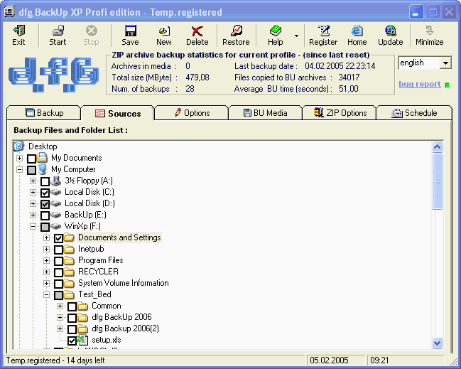Click the Inetpub folder icon
The image size is (461, 369).
coord(69,250)
